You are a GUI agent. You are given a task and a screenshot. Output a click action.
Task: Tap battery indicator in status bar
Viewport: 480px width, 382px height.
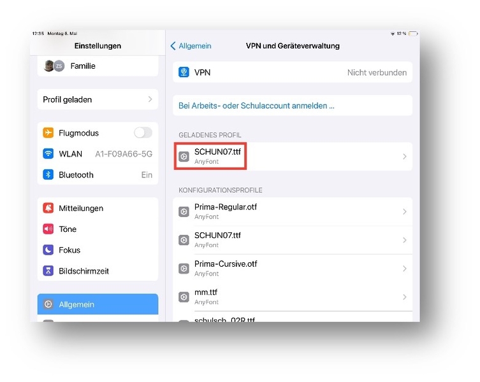tap(413, 33)
